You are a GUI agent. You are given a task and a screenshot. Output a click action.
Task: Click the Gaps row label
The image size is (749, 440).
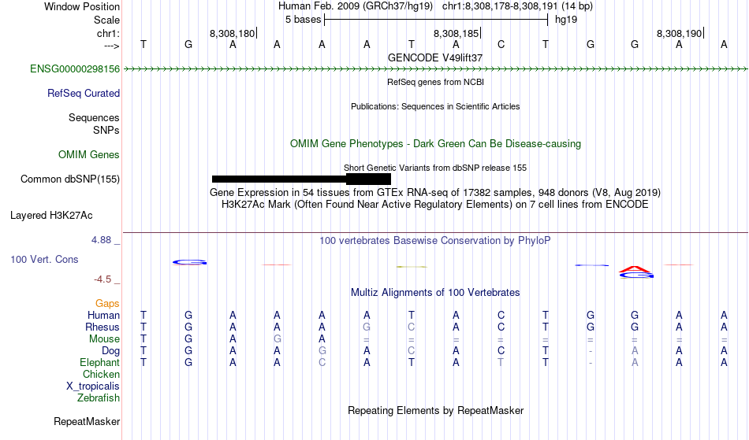(107, 304)
